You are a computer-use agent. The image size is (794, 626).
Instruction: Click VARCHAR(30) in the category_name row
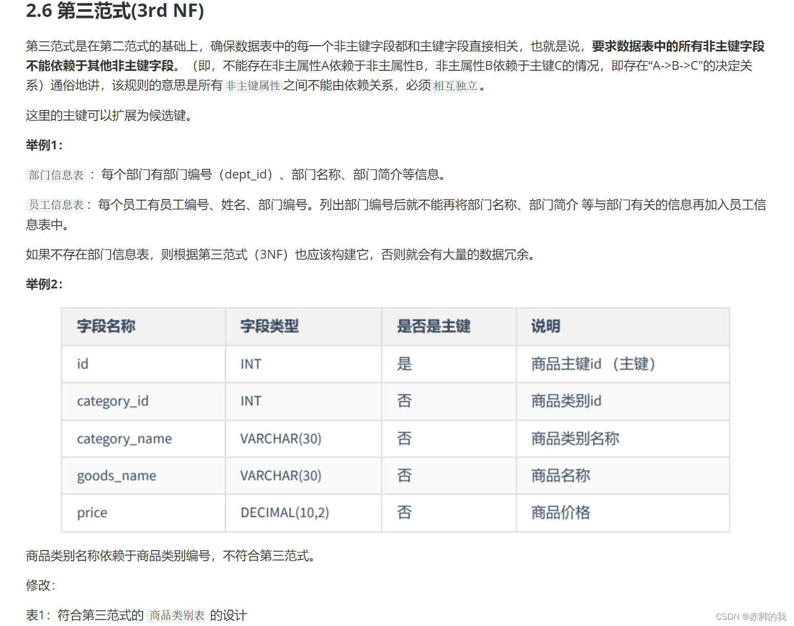(x=281, y=439)
